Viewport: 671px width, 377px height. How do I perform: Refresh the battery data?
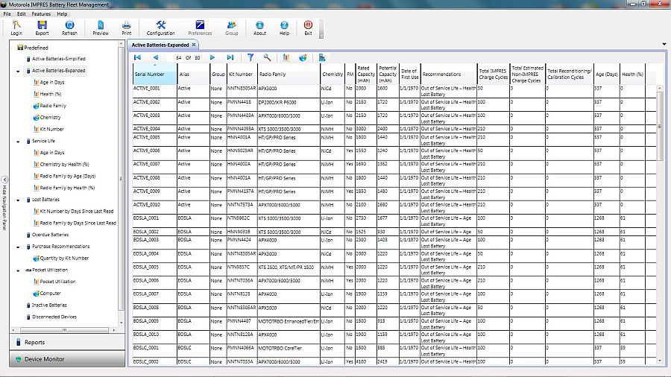click(69, 28)
